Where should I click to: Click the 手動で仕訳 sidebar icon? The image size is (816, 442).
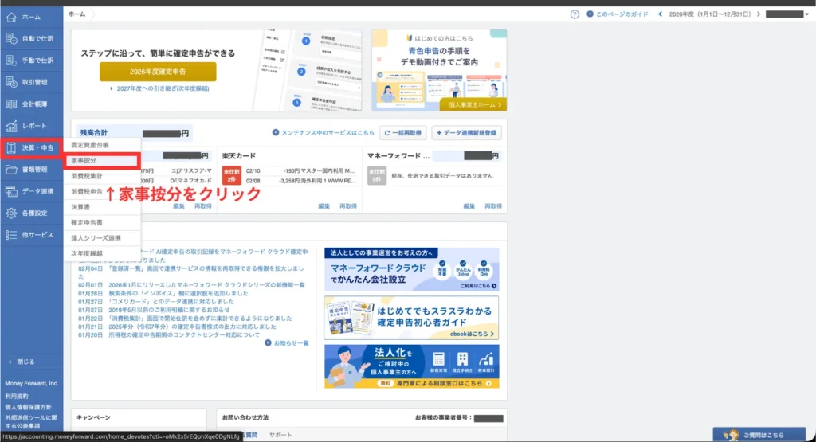[x=11, y=61]
